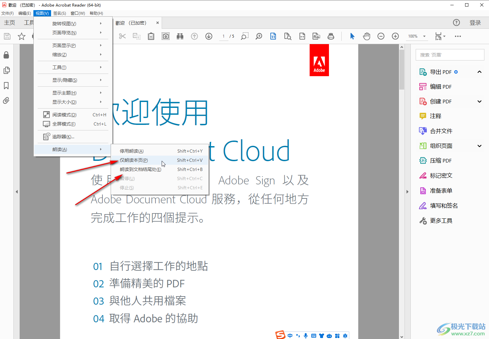Select 阅读模式 menu item

point(73,115)
